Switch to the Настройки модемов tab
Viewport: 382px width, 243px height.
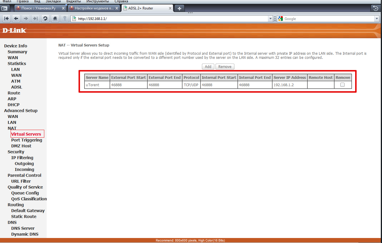[94, 8]
